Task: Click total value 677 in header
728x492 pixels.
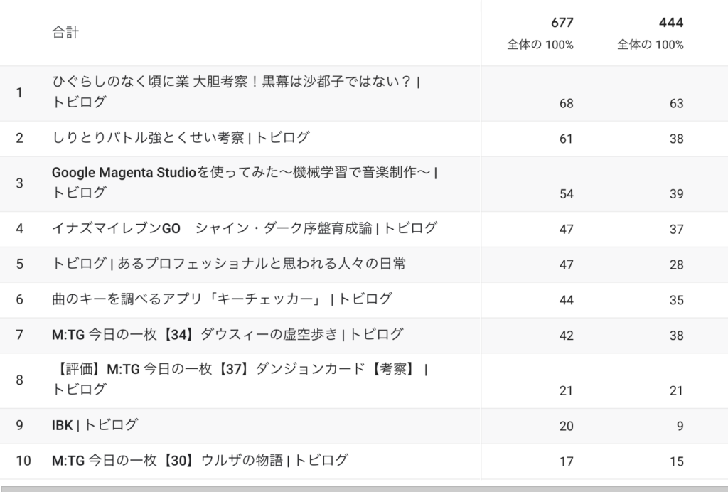Action: tap(562, 23)
